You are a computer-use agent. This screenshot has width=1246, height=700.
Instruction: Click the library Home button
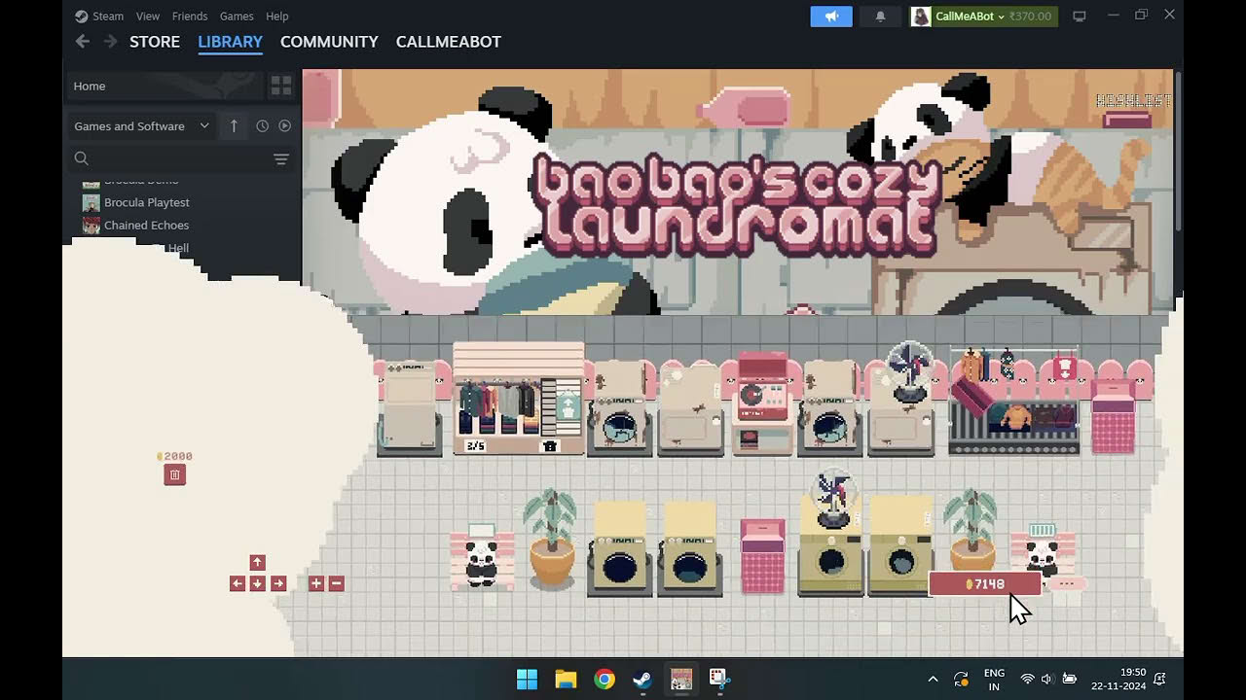point(165,86)
